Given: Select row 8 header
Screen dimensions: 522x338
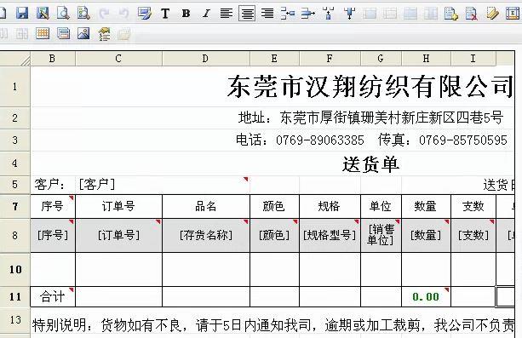Looking at the screenshot, I should [14, 236].
